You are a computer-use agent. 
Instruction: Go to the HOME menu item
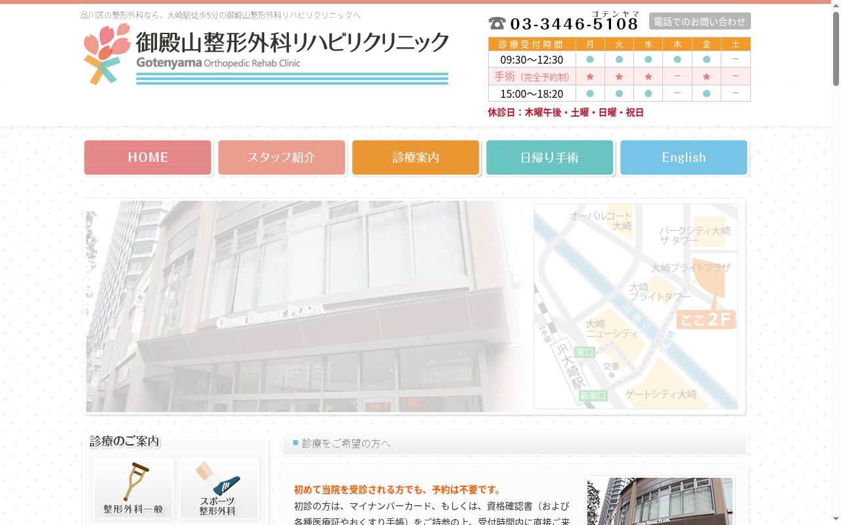(148, 157)
